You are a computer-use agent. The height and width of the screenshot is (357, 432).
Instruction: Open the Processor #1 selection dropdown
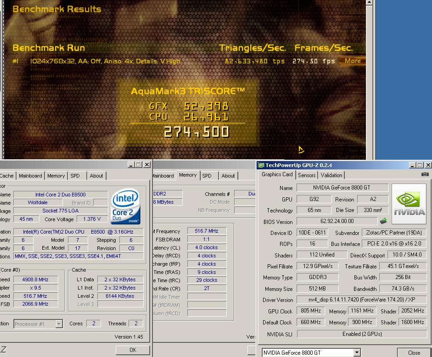coord(59,324)
